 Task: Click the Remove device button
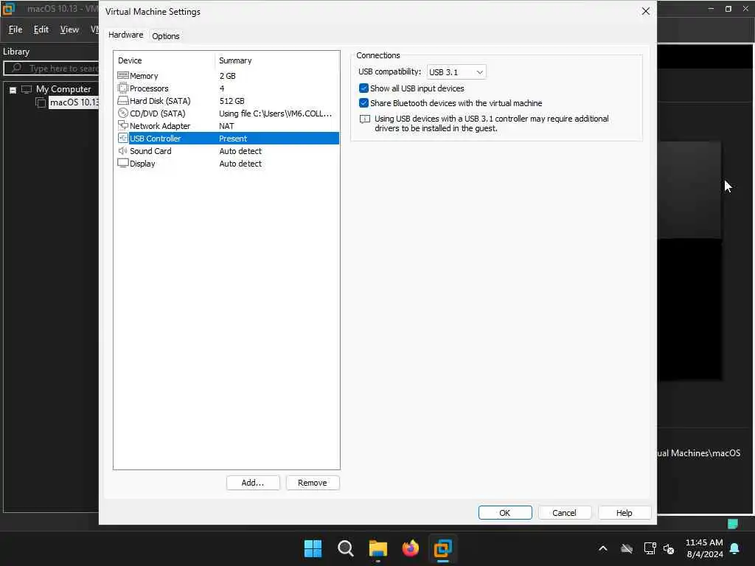(x=313, y=483)
